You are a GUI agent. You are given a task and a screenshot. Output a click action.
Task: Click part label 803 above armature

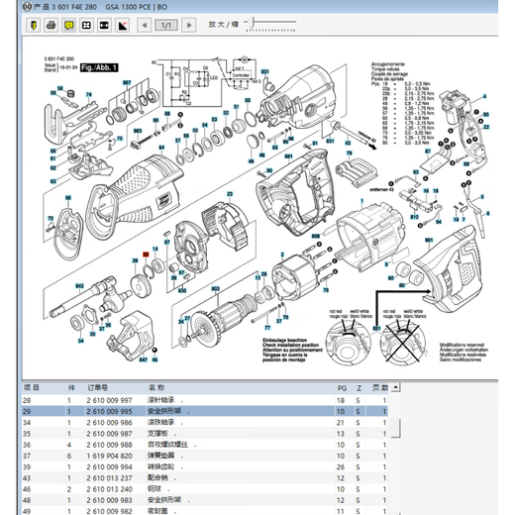coord(215,288)
